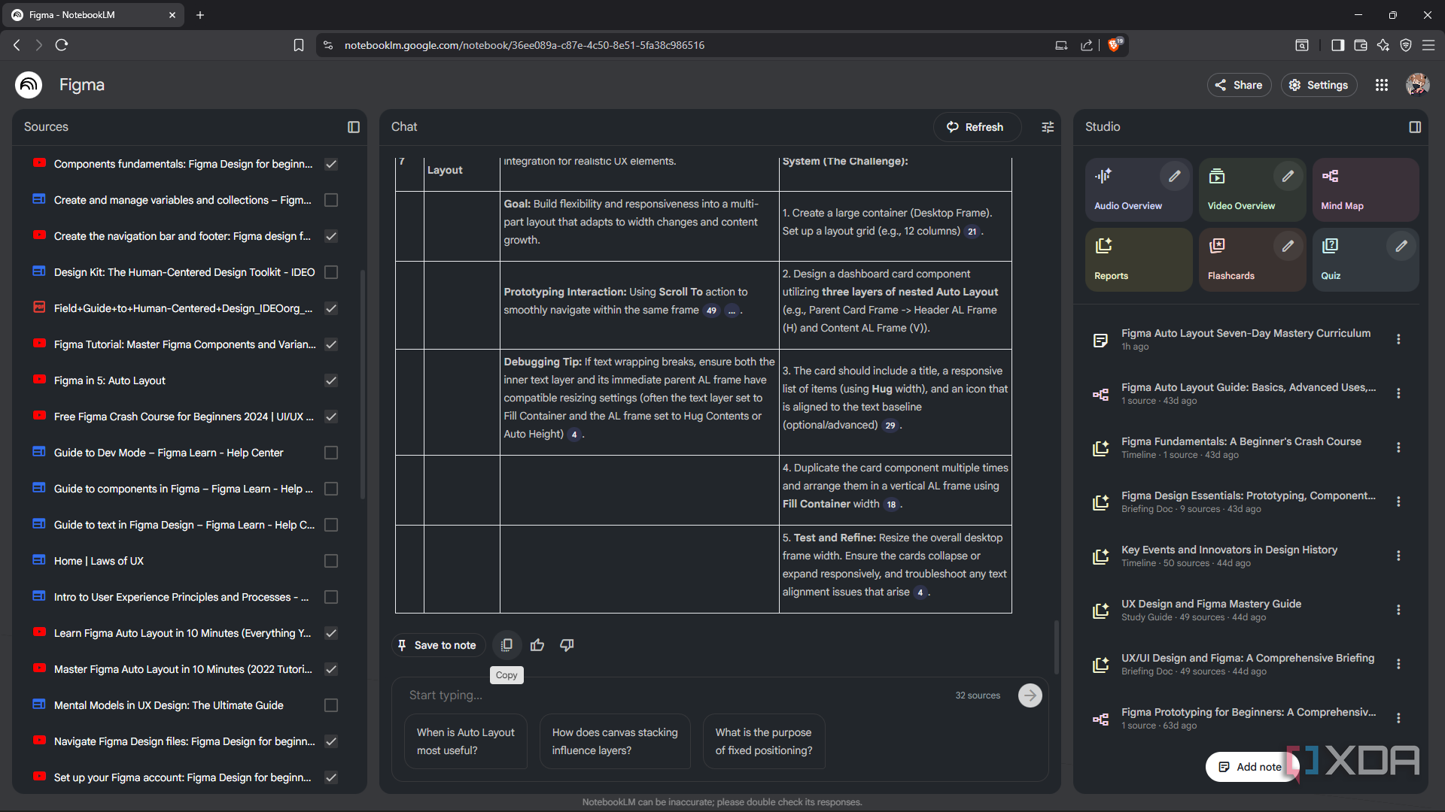
Task: Open Brave VPN icon
Action: pyautogui.click(x=1406, y=45)
